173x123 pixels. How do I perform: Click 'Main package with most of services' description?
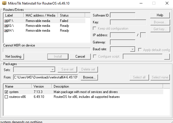(86, 92)
